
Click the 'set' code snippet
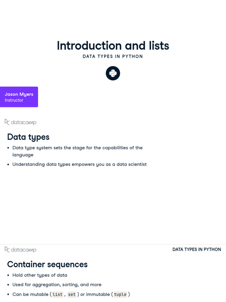(x=72, y=294)
